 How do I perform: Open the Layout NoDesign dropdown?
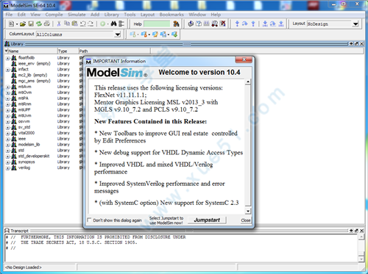point(355,24)
